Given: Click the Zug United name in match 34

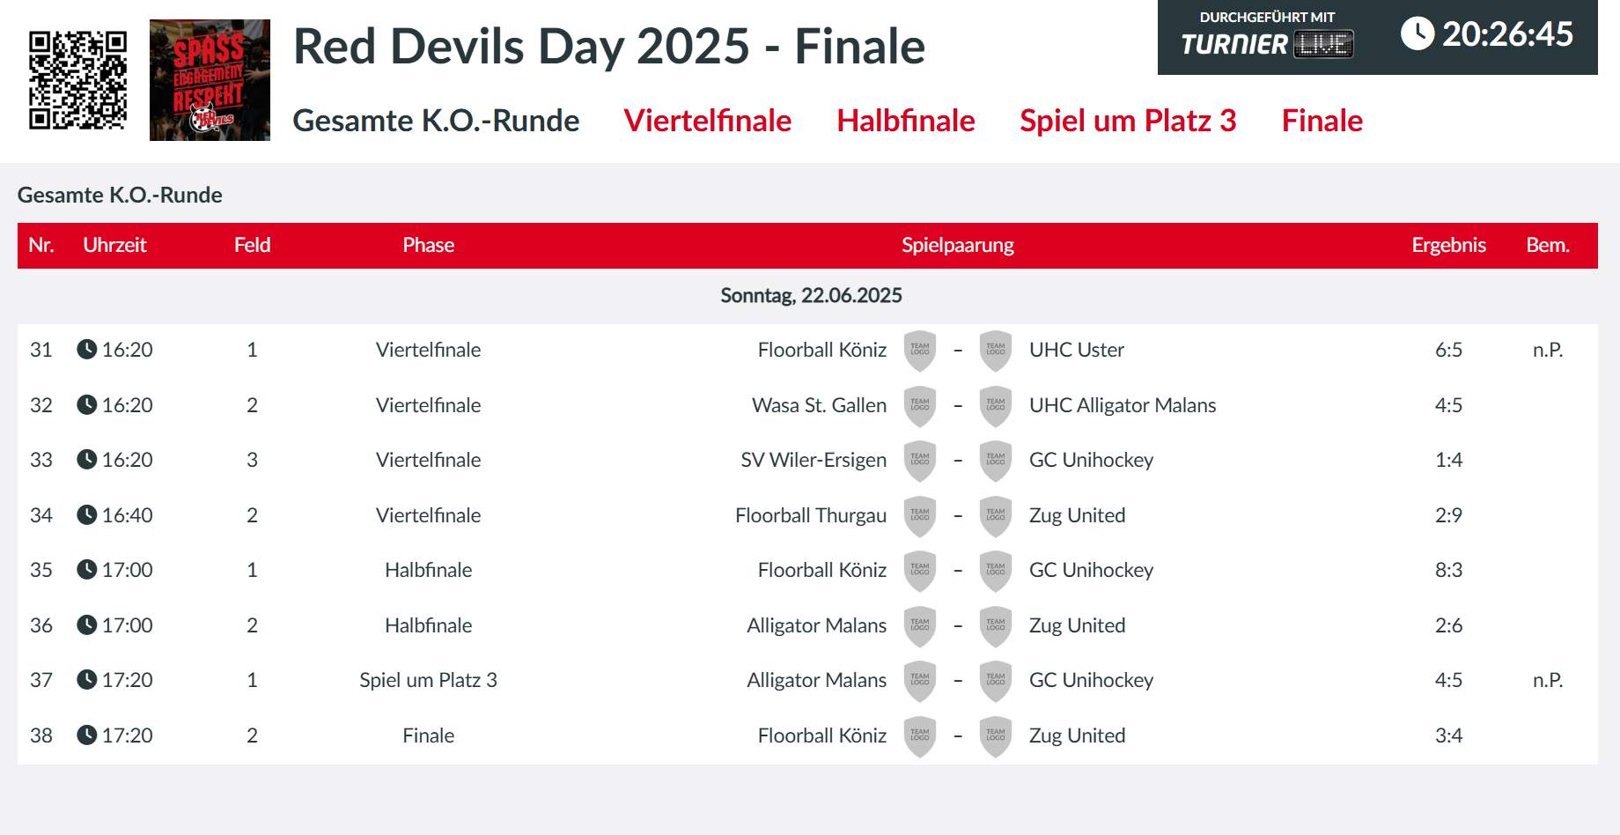Looking at the screenshot, I should (x=1077, y=515).
